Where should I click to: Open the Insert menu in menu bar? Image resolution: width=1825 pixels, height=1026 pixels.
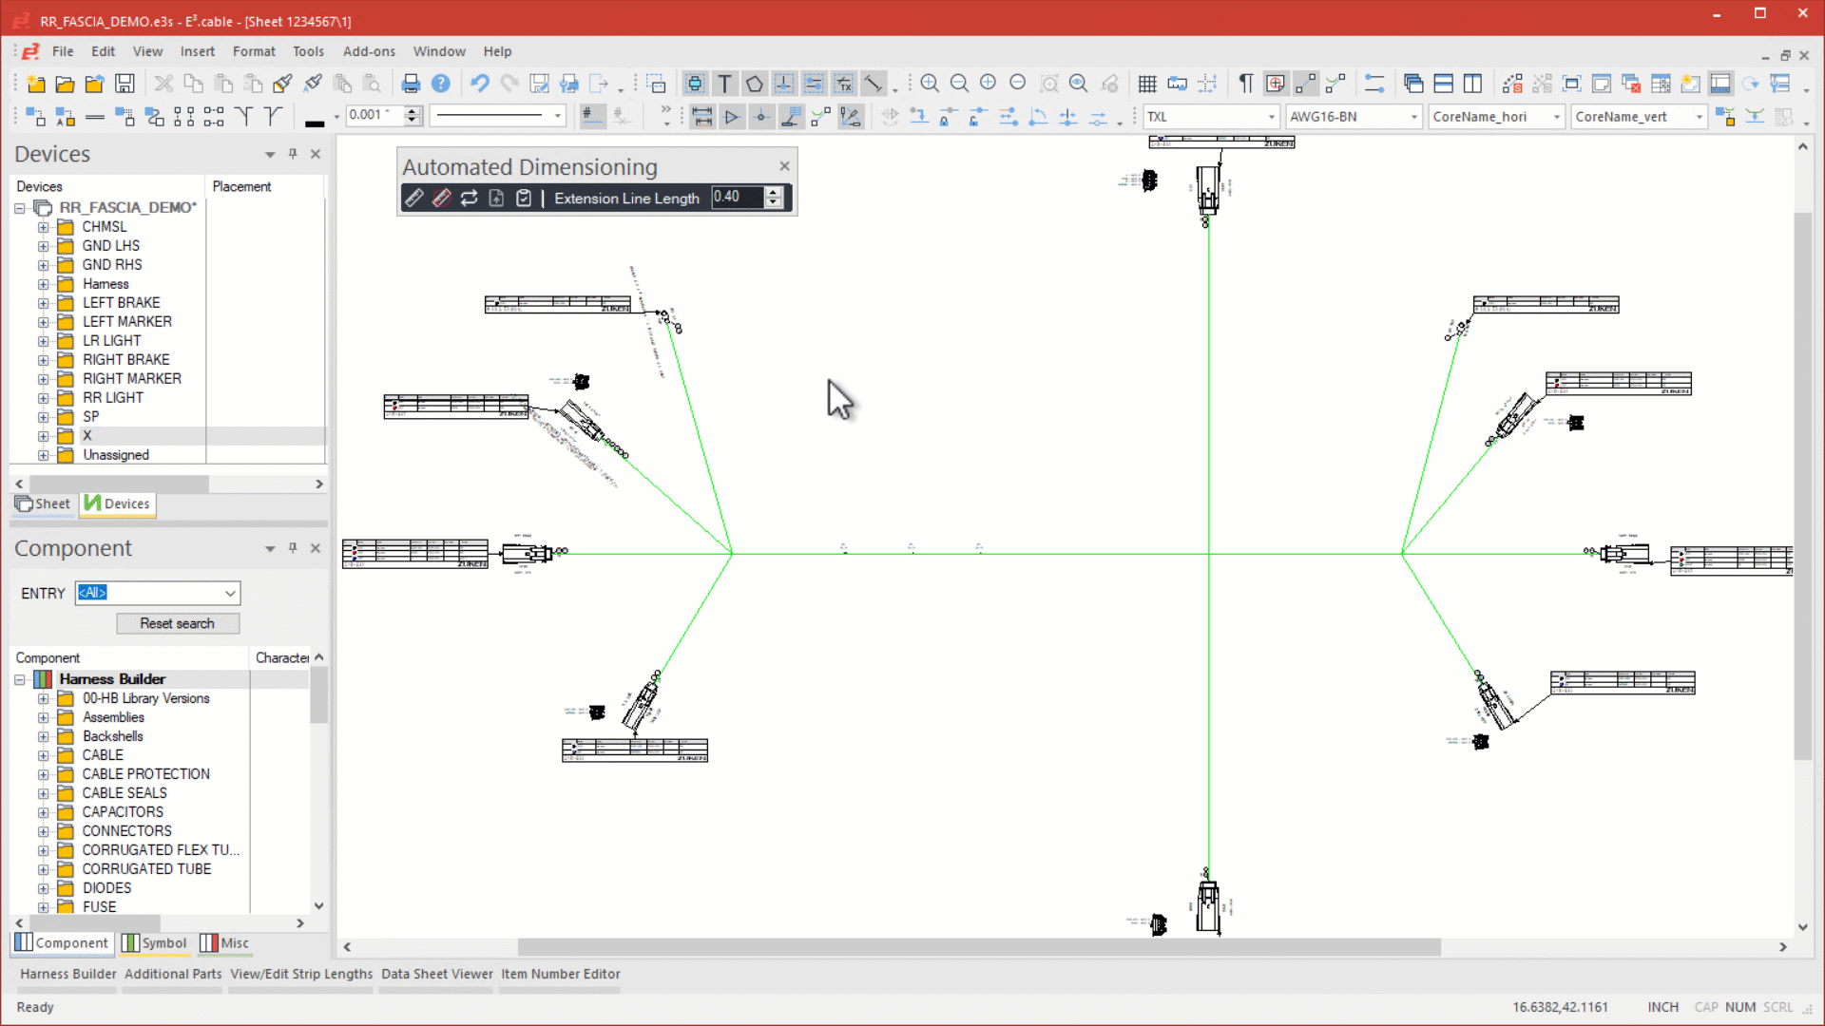197,50
